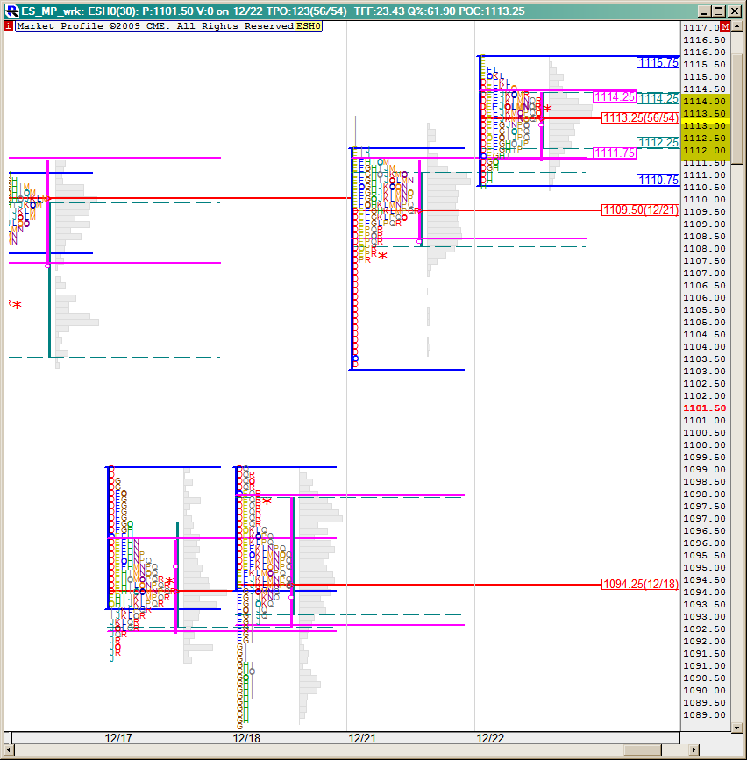Screen dimensions: 747x760
Task: Select the 1094.25(12/18) POC label
Action: coord(640,584)
